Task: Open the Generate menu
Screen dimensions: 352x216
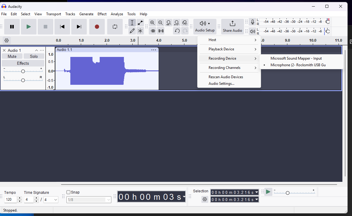Action: point(86,14)
